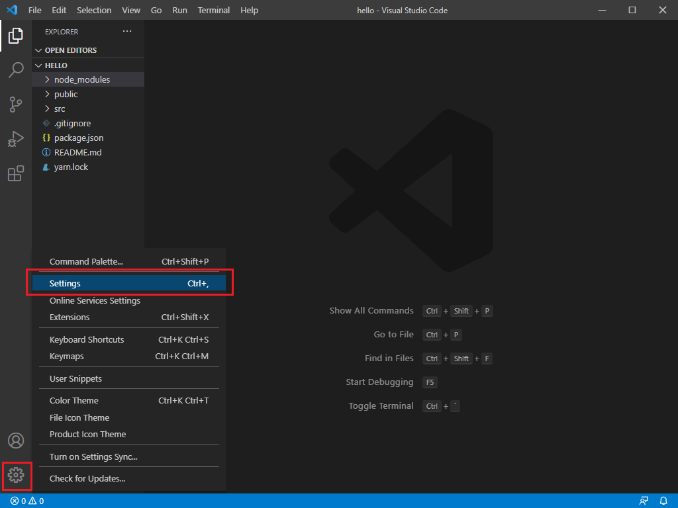
Task: Open the Go menu
Action: tap(156, 10)
